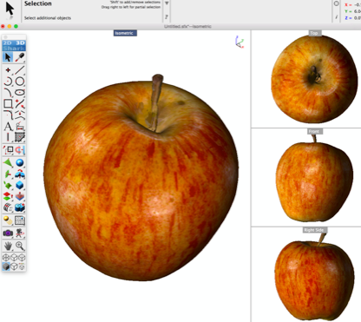The width and height of the screenshot is (361, 322).
Task: Open the camera snapshot tool
Action: 8,233
